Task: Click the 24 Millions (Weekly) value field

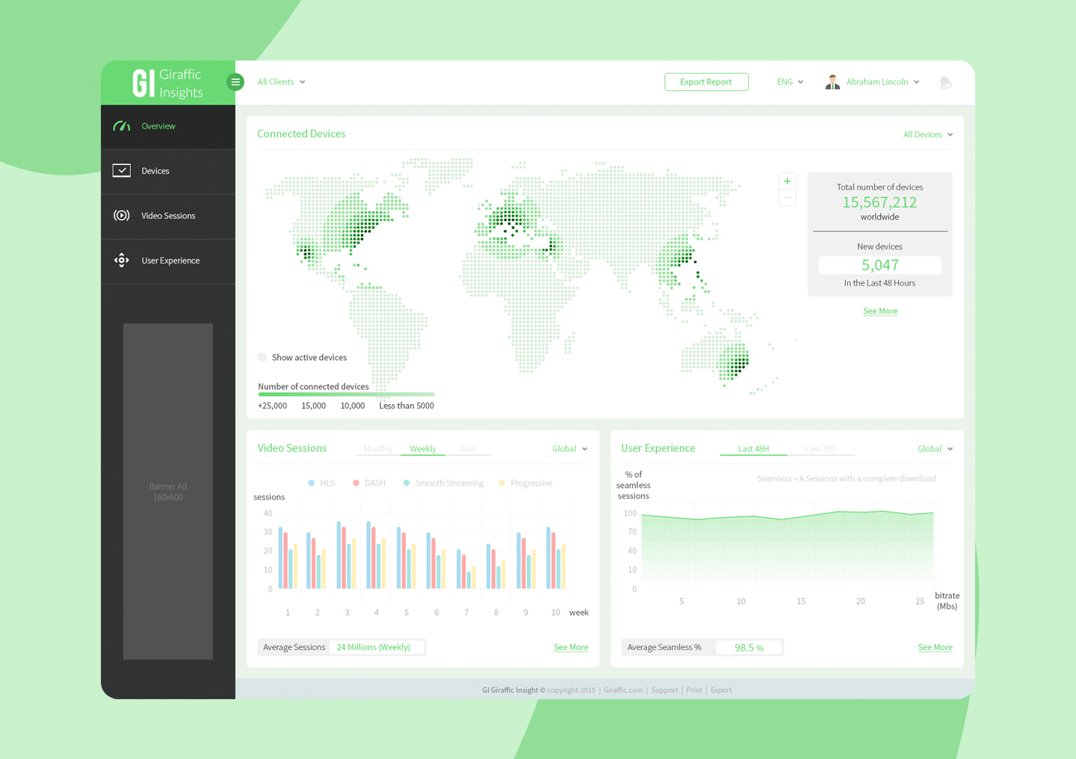Action: coord(377,648)
